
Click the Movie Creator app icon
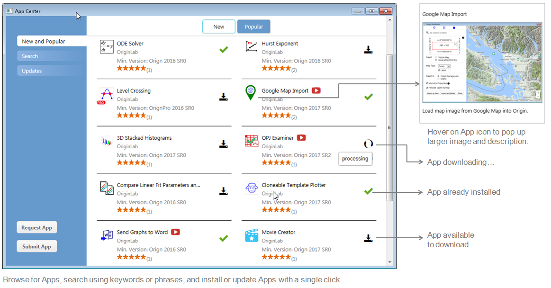click(251, 235)
